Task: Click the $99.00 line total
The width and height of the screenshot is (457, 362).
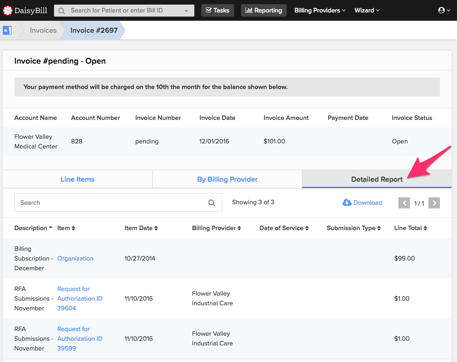Action: click(404, 258)
